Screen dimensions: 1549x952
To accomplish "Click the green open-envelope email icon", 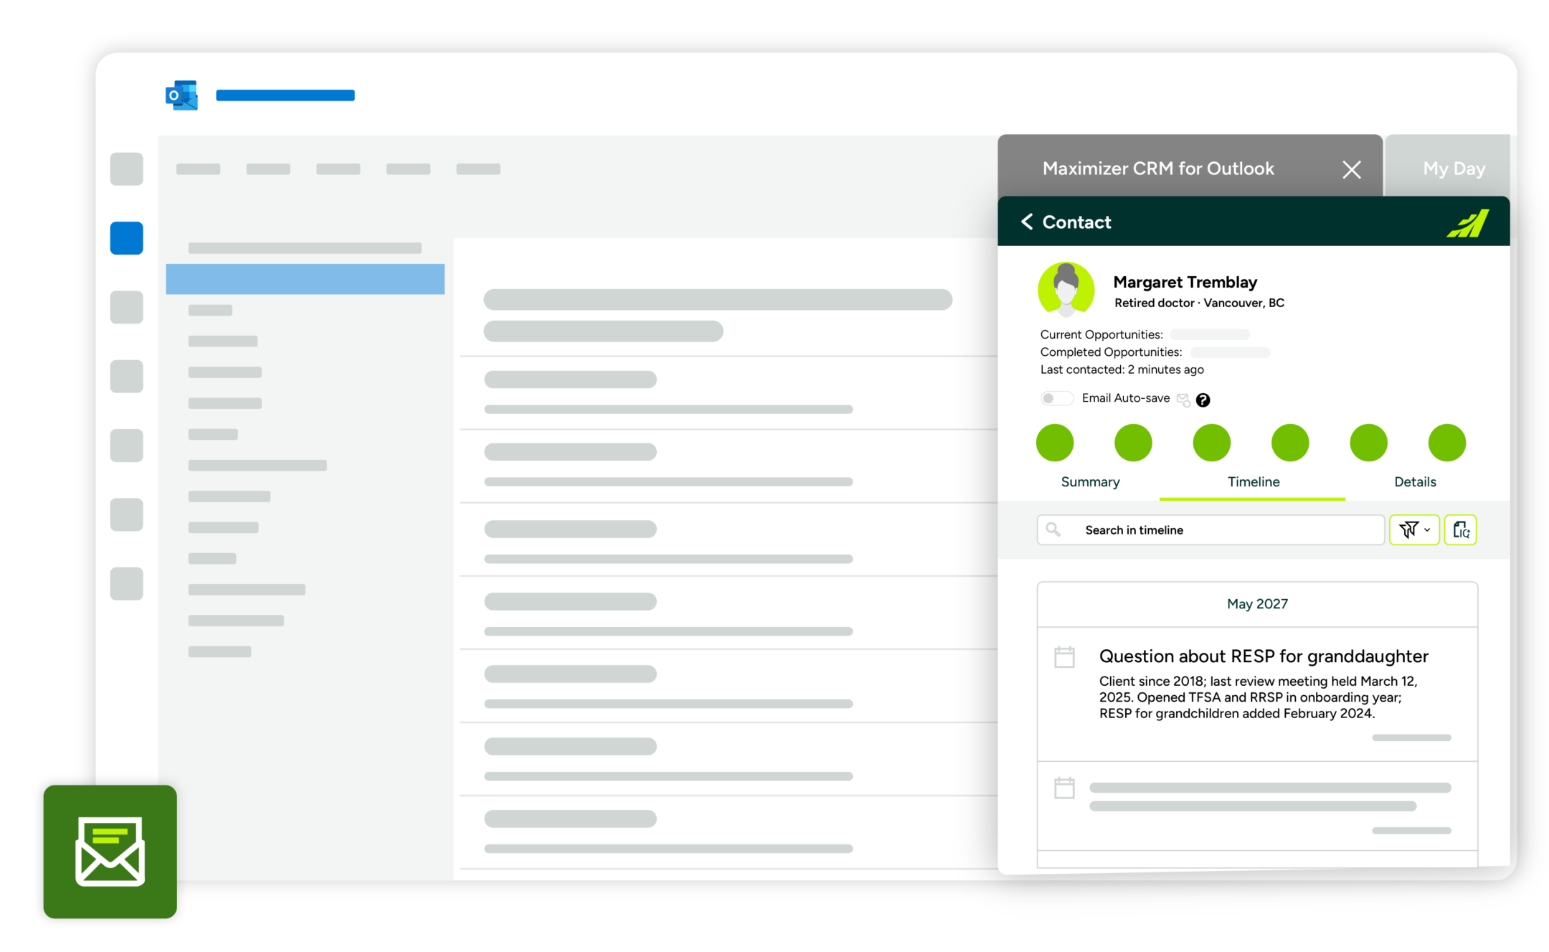I will 110,852.
